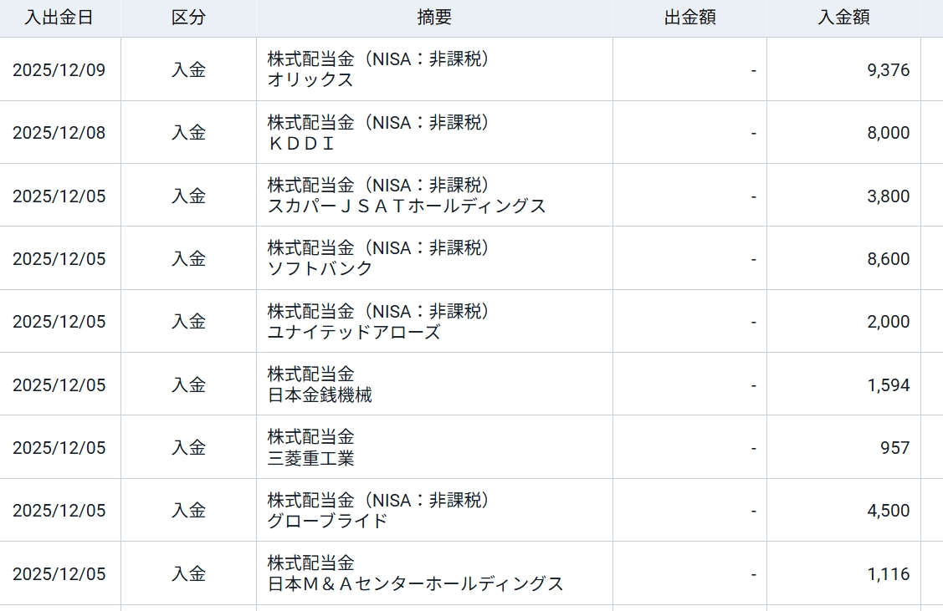Click the ユナイテッドアローズ dividend entry

tap(353, 333)
